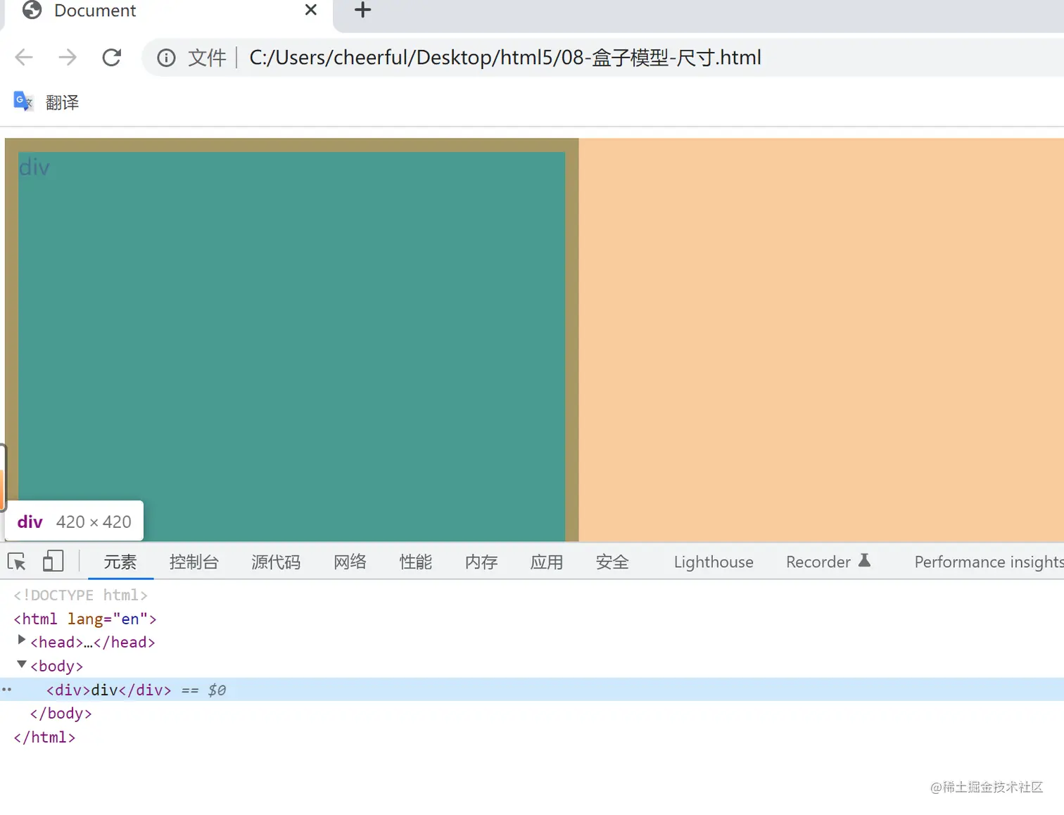Viewport: 1064px width, 815px height.
Task: Expand the head element node
Action: (22, 640)
